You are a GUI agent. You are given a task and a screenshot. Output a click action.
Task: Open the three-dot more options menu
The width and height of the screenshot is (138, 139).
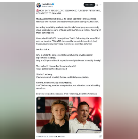pyautogui.click(x=101, y=5)
